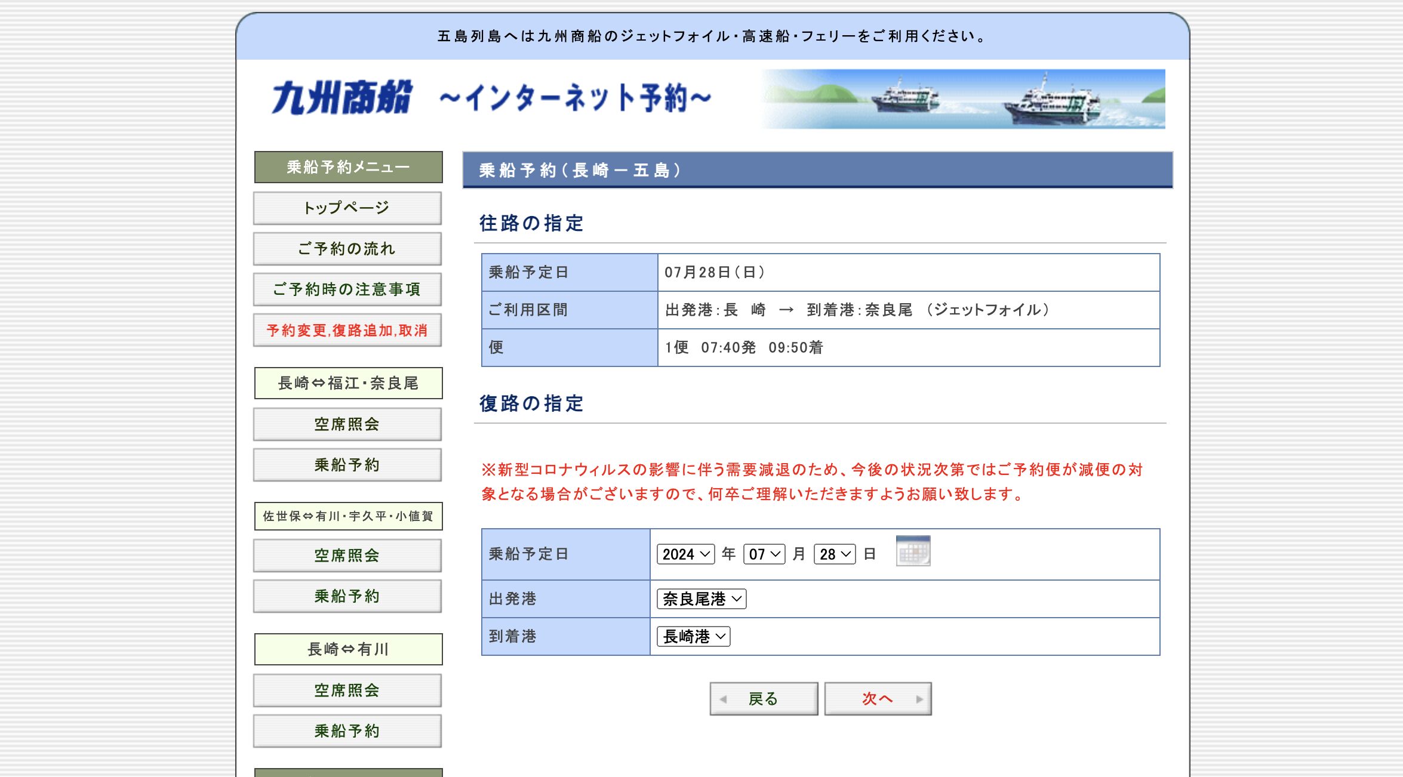Click the trip time 1便 07:40発 09:50着
The image size is (1403, 777).
[x=744, y=347]
